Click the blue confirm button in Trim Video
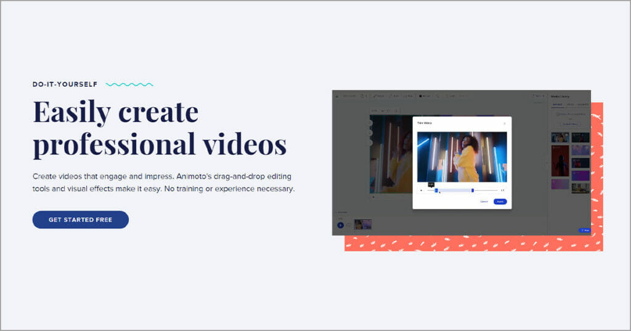The image size is (631, 331). [500, 202]
